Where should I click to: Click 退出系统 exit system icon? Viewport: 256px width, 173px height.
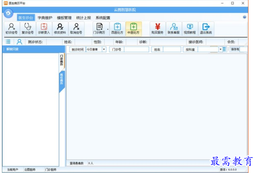pos(206,29)
